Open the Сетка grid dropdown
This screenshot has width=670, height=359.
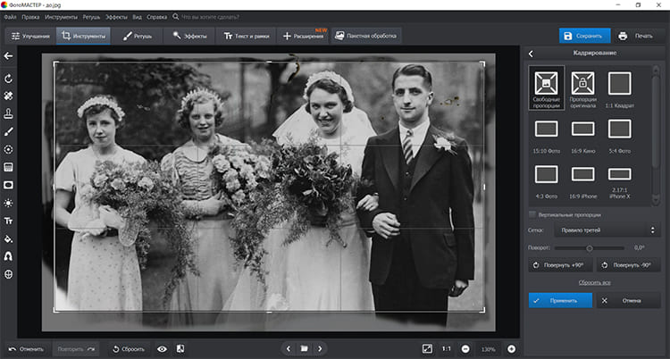click(x=608, y=230)
